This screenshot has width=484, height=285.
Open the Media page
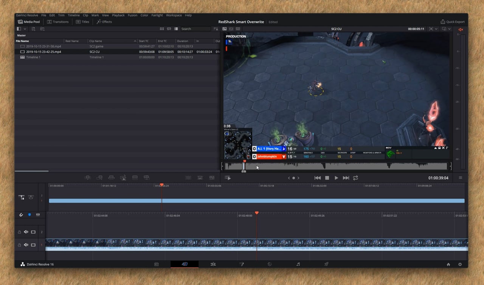[157, 264]
